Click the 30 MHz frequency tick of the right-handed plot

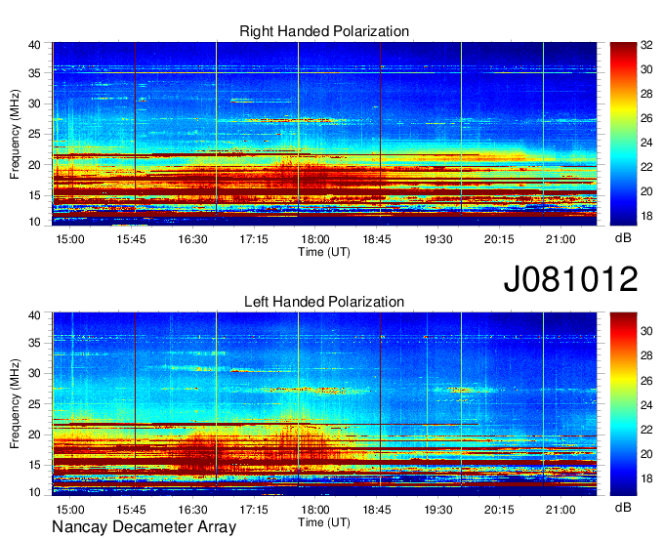(35, 104)
